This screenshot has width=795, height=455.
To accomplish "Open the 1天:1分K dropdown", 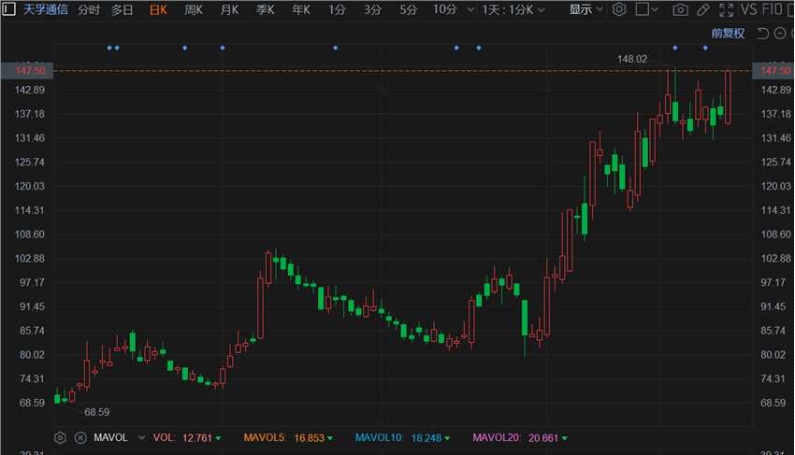I will coord(513,9).
